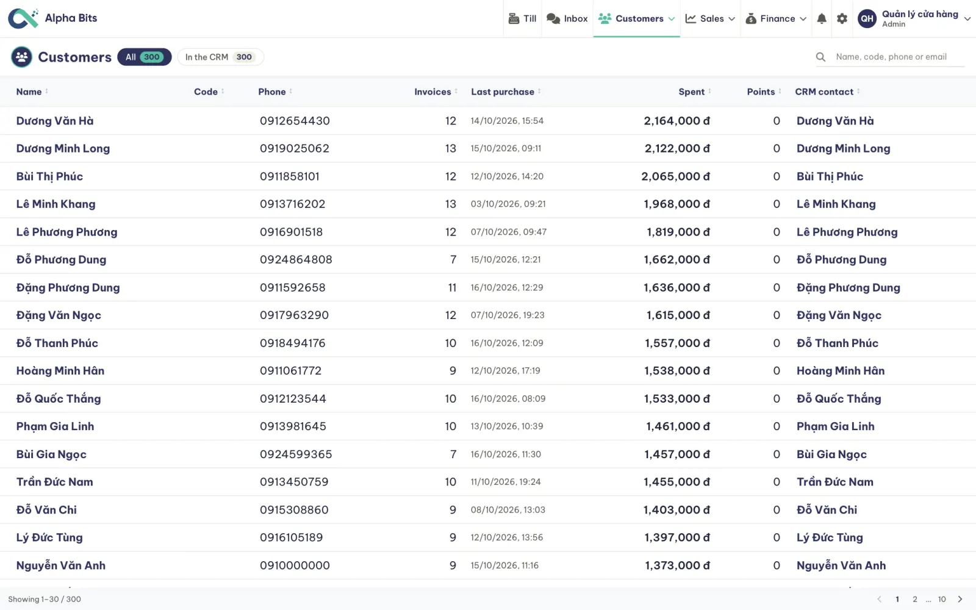Click phone number 0913981645

(293, 426)
